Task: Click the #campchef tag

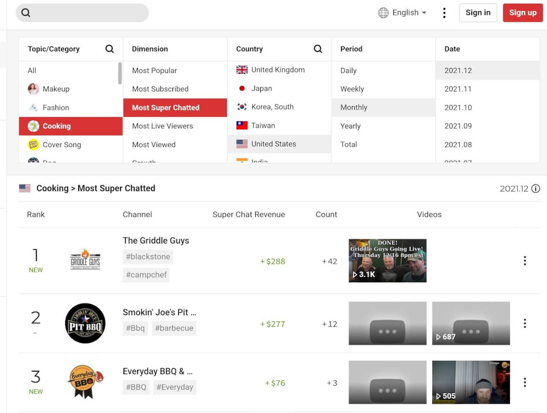Action: (x=146, y=275)
